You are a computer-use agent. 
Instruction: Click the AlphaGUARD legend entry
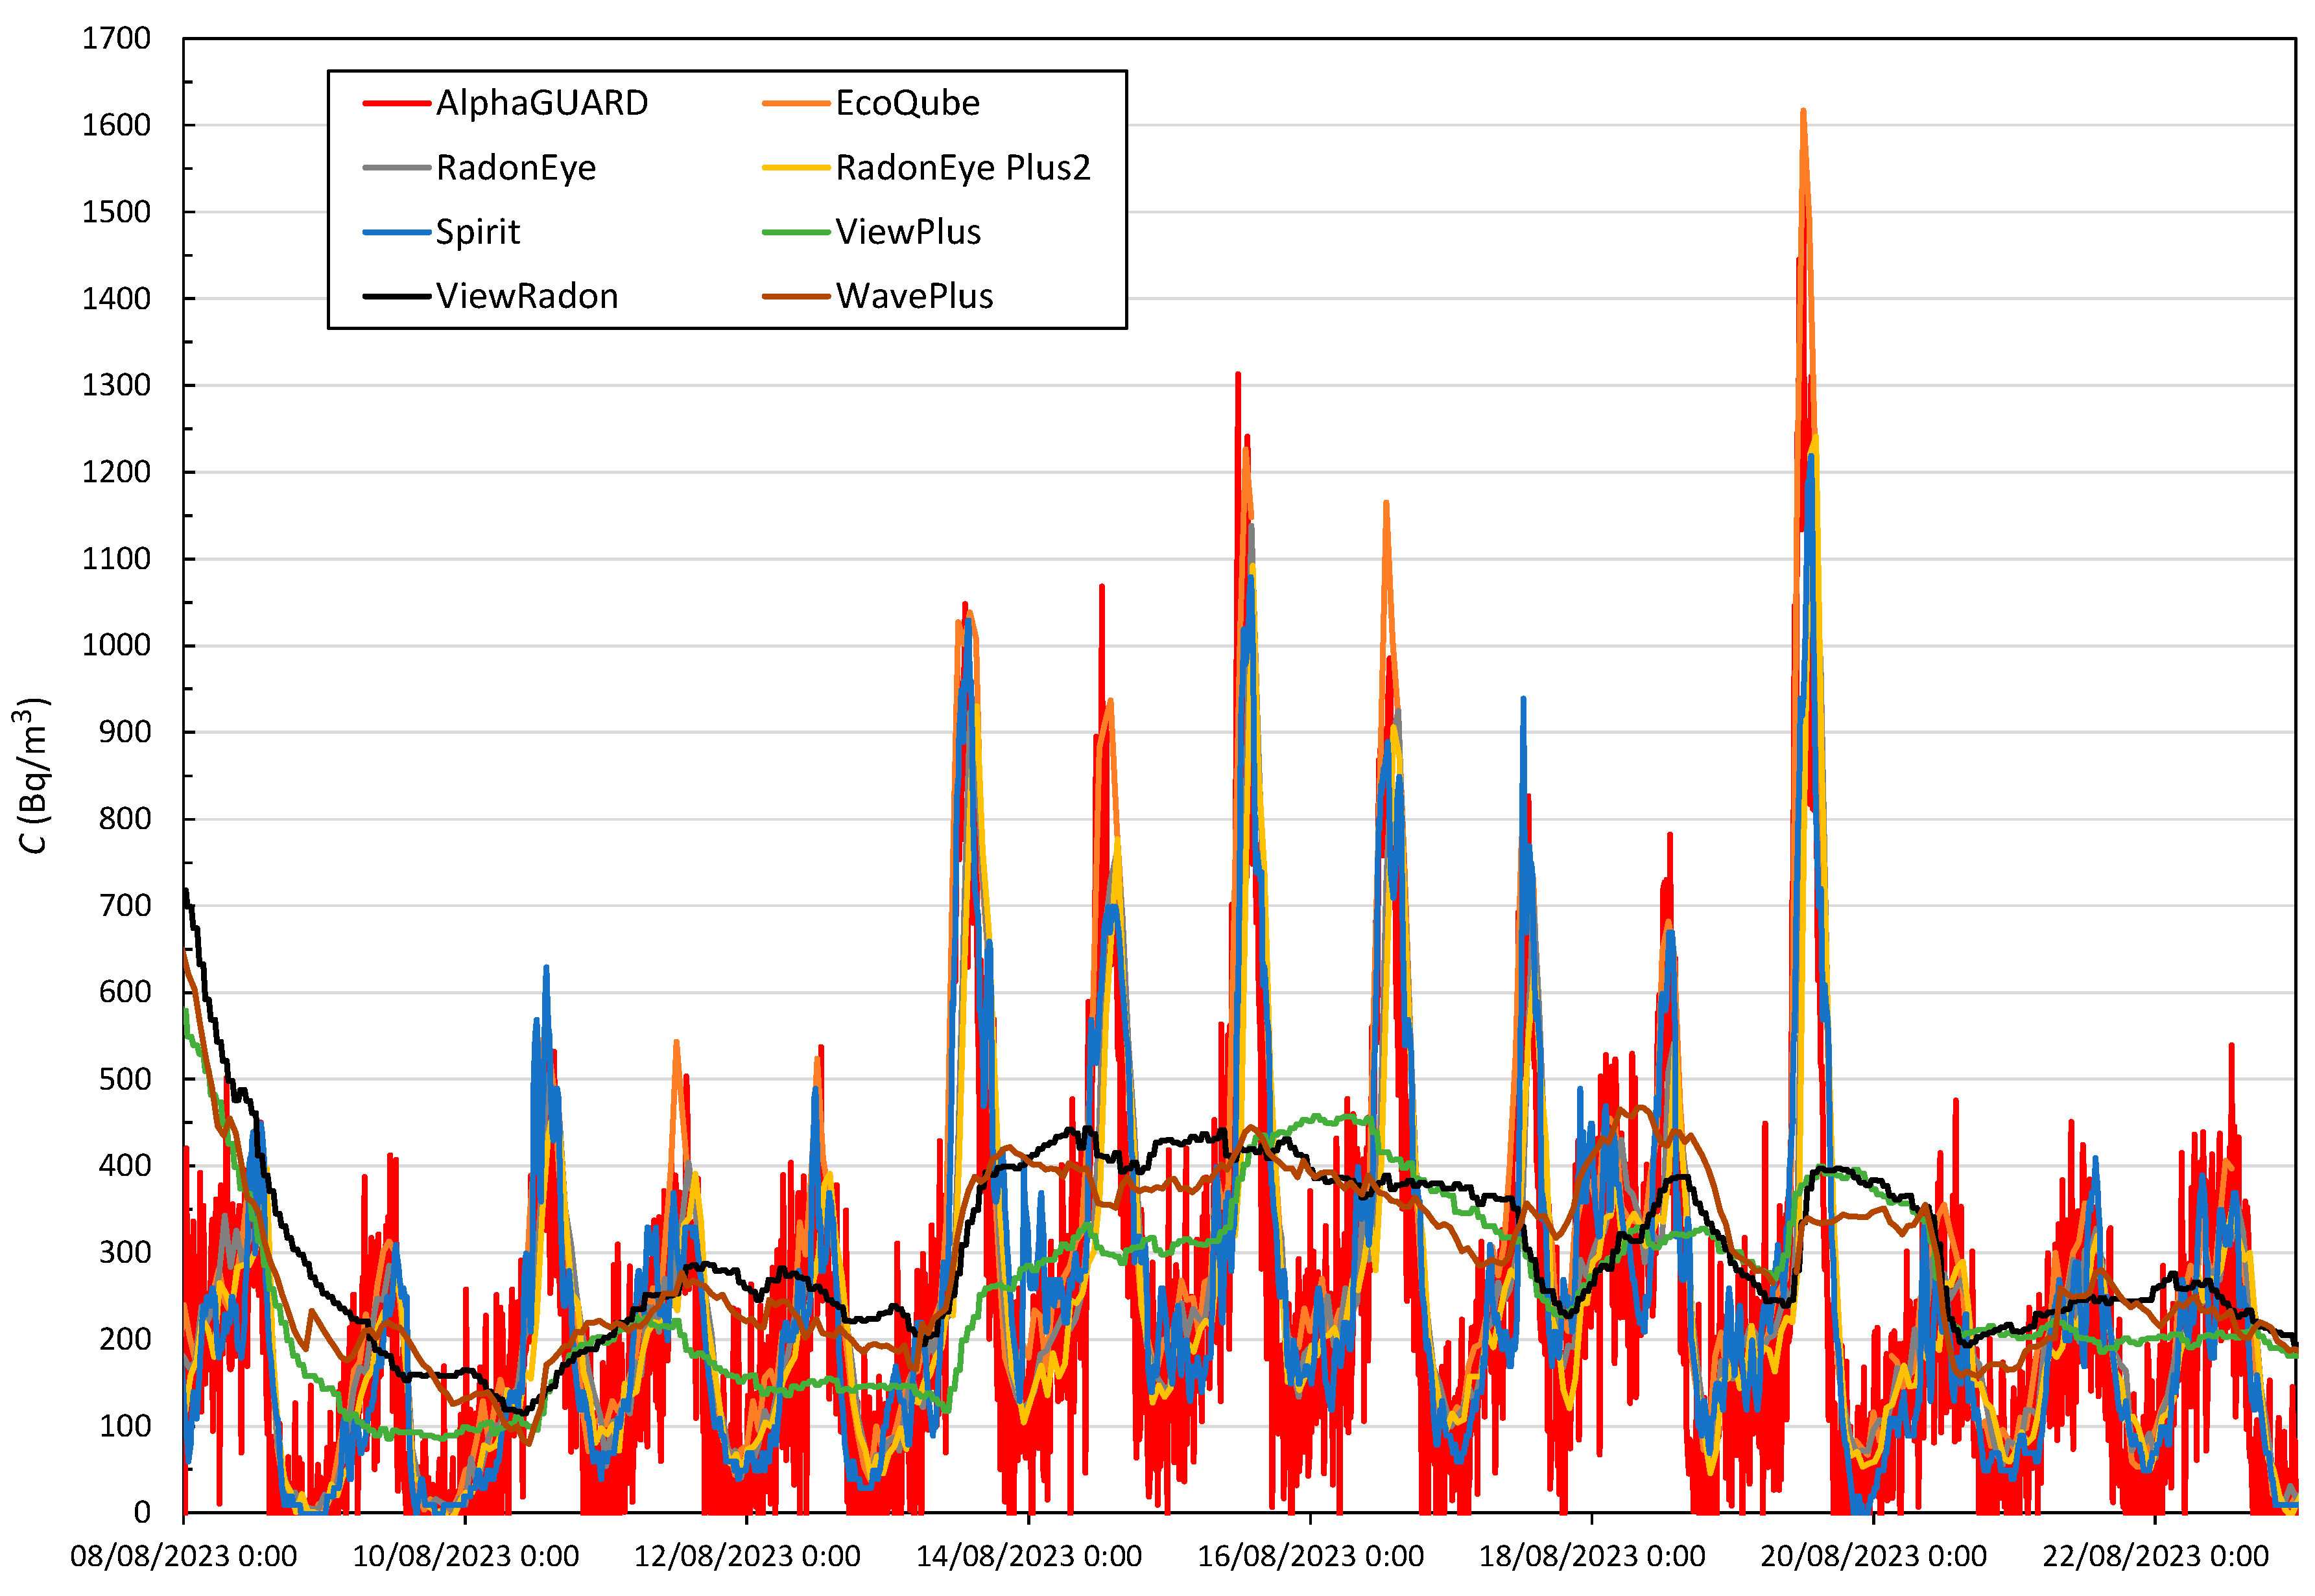click(541, 103)
